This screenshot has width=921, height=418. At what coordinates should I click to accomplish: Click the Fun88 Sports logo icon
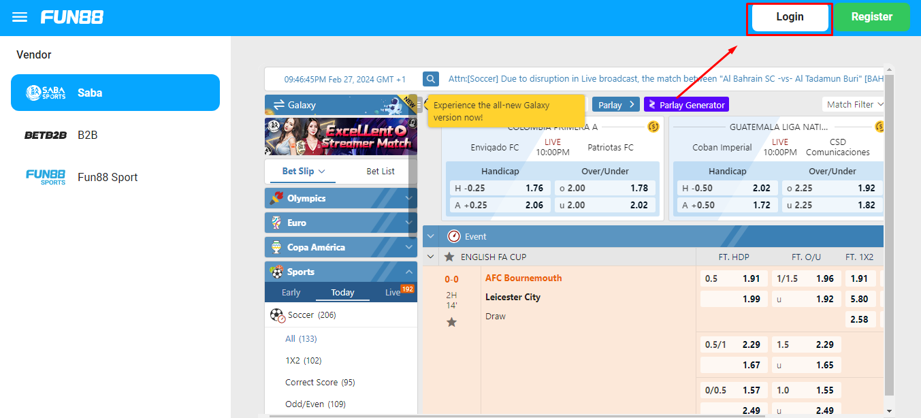[x=46, y=177]
